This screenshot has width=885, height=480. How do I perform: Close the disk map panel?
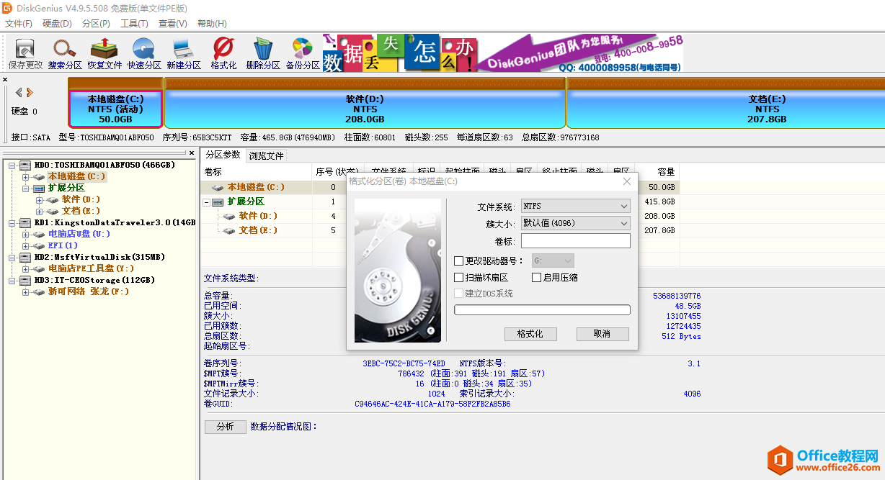[x=5, y=80]
